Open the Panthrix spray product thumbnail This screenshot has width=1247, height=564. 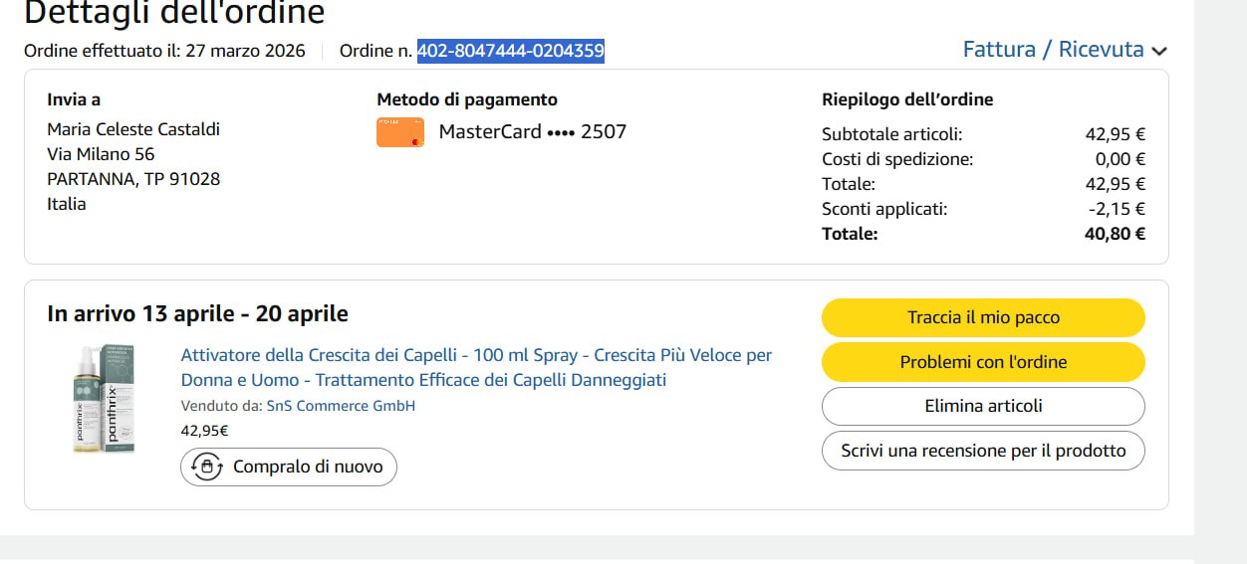click(x=105, y=398)
